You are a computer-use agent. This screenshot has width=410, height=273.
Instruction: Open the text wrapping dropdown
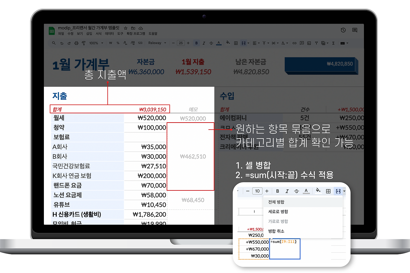(x=275, y=43)
